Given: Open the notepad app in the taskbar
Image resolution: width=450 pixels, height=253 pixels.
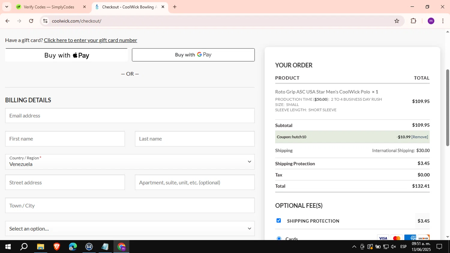Looking at the screenshot, I should click(105, 247).
